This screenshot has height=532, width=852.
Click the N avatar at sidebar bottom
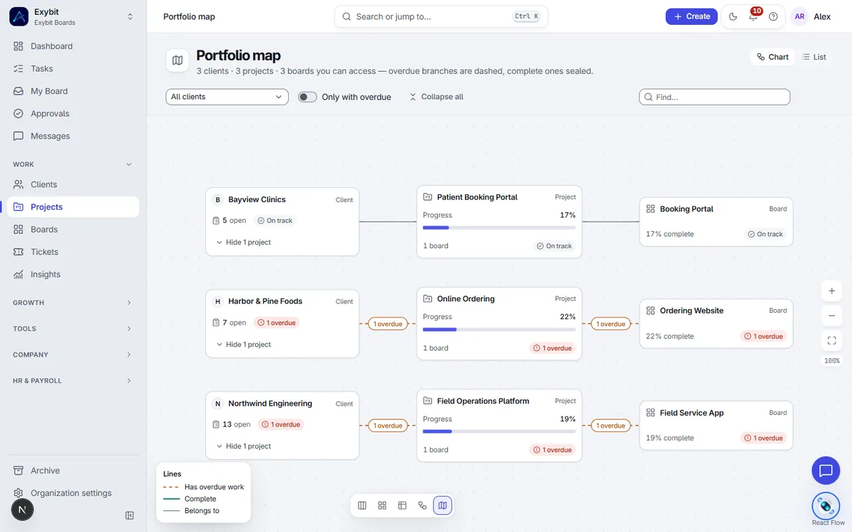click(x=22, y=510)
